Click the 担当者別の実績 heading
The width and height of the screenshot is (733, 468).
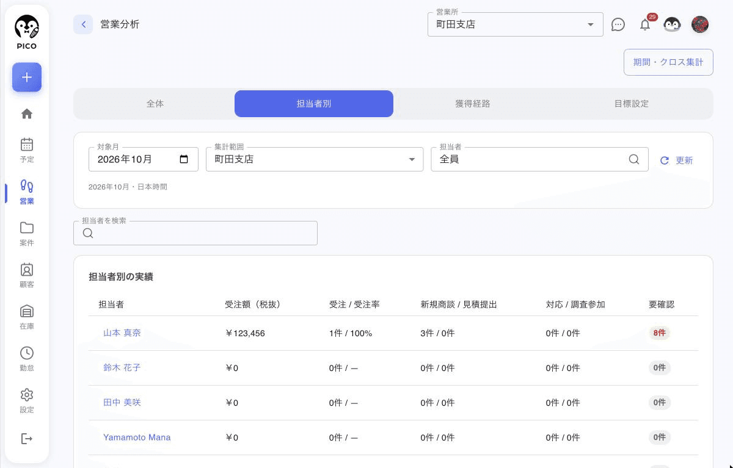click(121, 277)
